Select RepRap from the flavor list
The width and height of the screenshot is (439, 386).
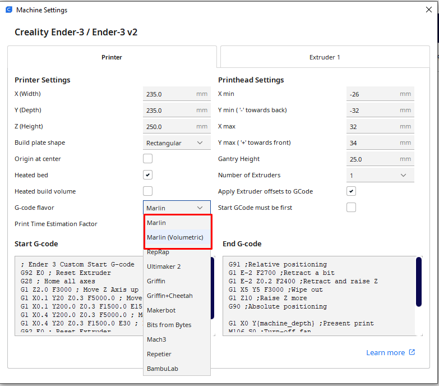coord(177,252)
